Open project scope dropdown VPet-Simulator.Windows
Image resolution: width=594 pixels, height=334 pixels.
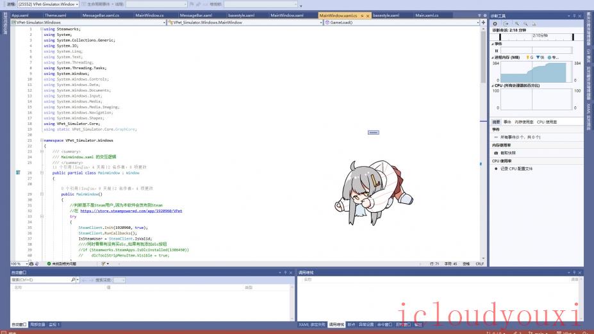88,22
